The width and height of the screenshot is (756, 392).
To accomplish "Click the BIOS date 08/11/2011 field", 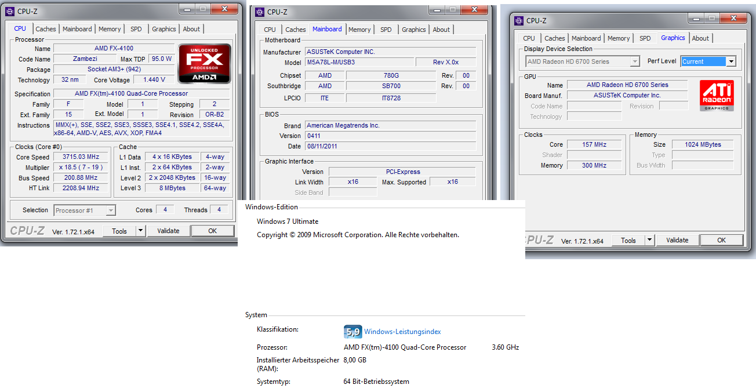I will 390,146.
